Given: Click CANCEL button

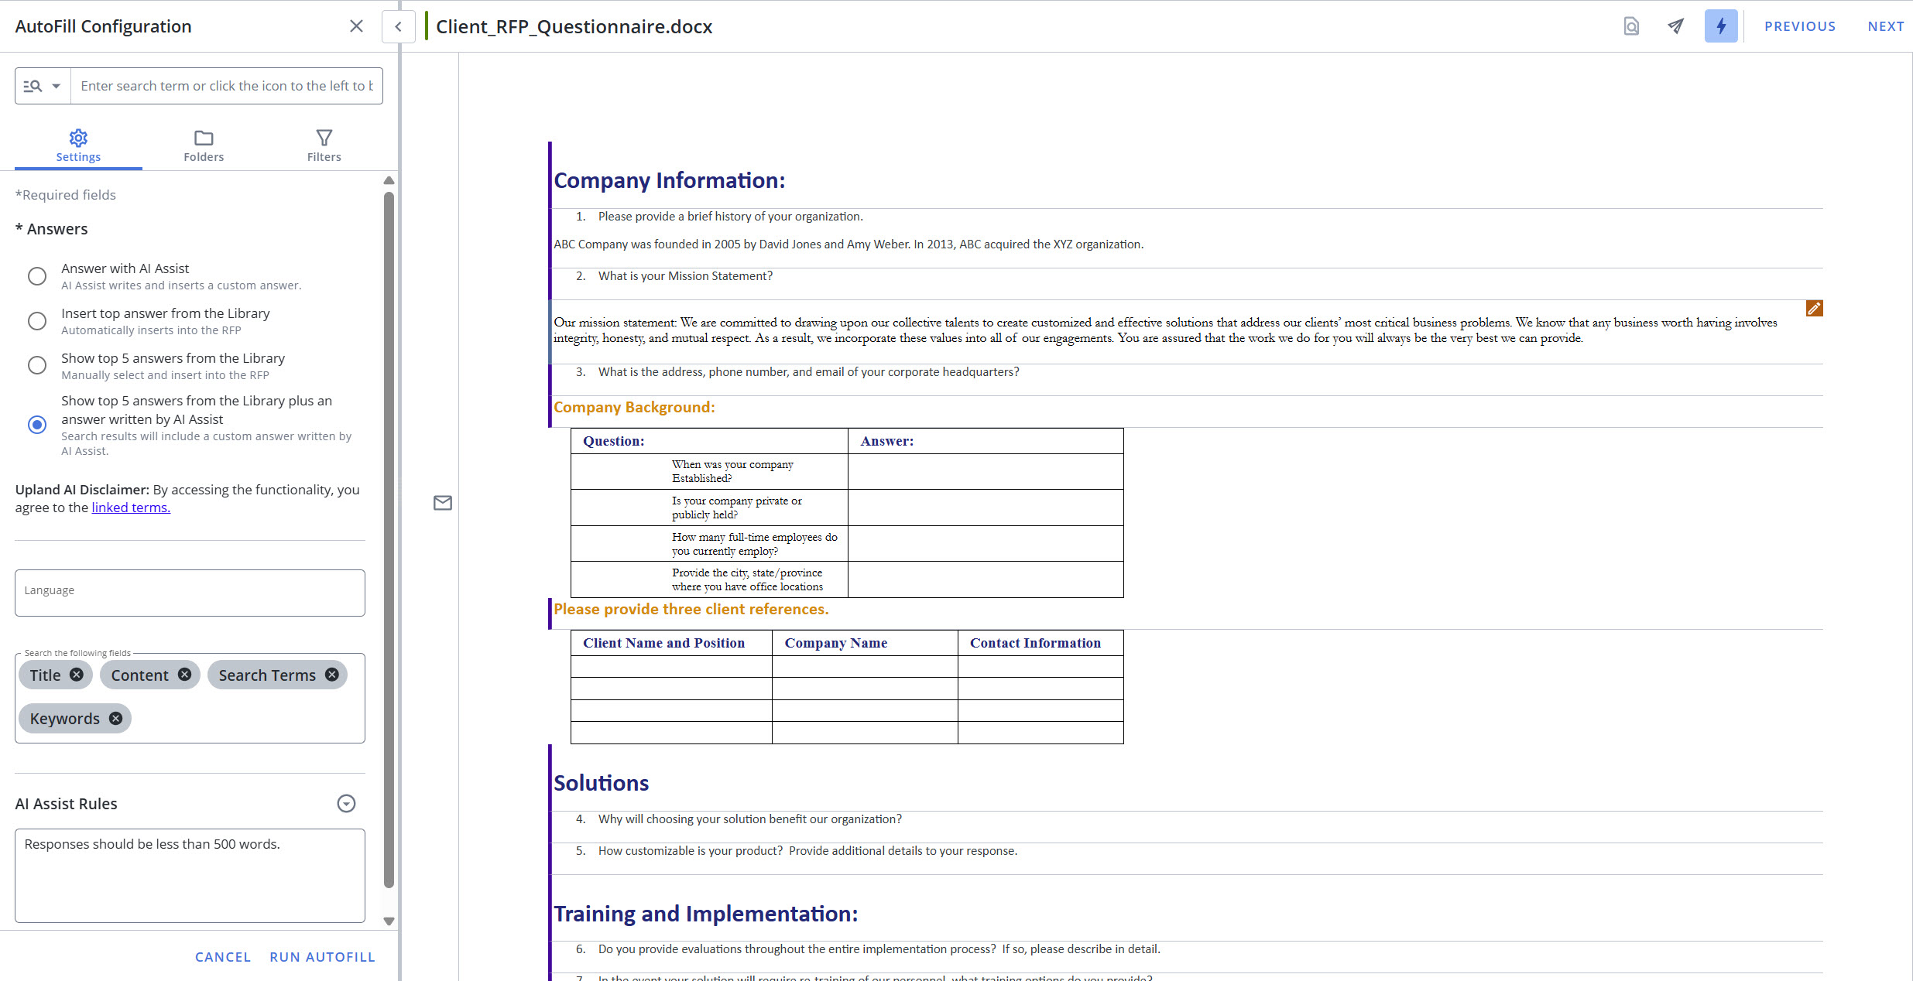Looking at the screenshot, I should pyautogui.click(x=223, y=957).
